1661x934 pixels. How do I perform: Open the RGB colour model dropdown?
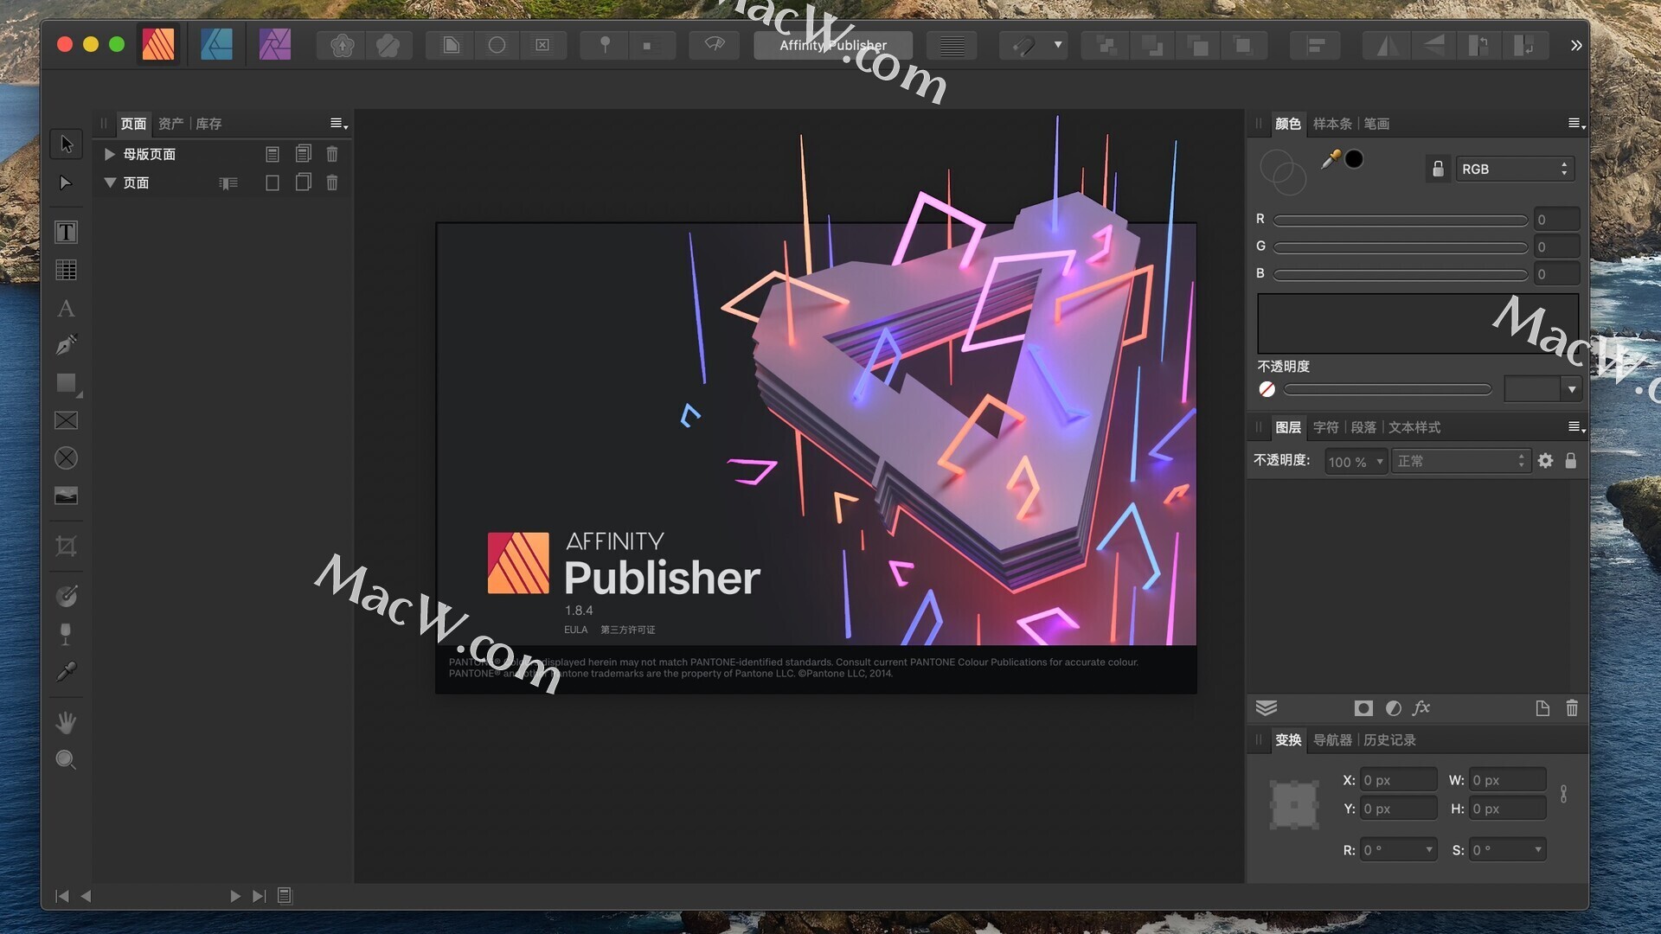coord(1515,169)
